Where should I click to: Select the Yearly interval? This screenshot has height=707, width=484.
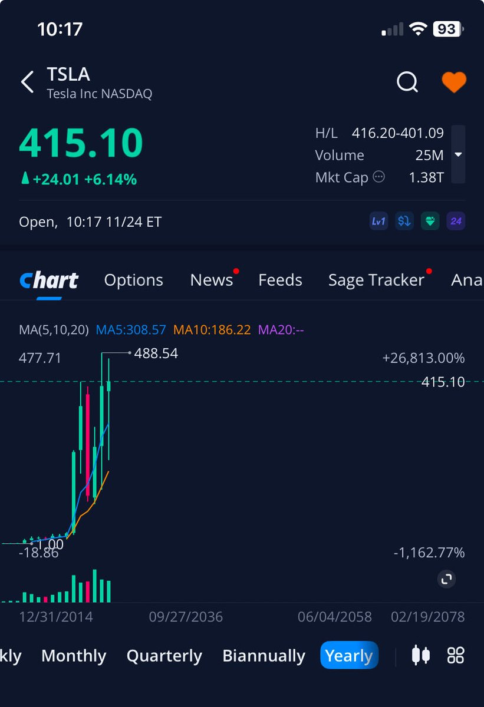pos(349,655)
